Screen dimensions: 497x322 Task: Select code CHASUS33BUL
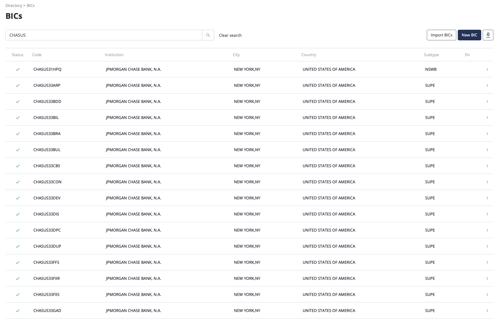47,150
